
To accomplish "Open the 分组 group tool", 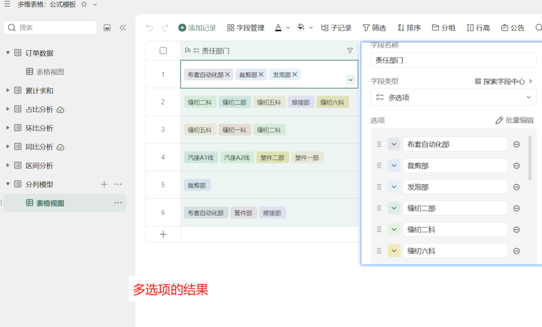I will [x=444, y=27].
